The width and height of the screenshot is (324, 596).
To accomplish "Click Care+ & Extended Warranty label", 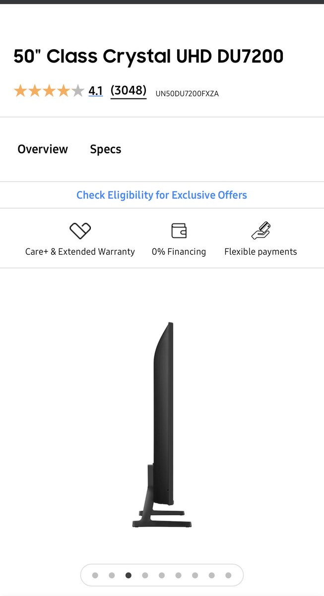I will point(80,252).
